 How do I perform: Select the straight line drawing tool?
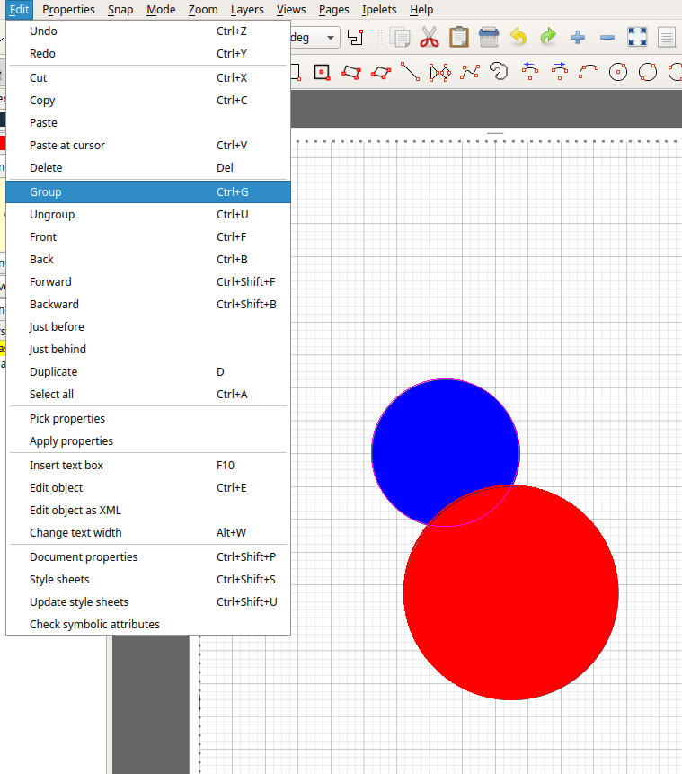coord(410,73)
